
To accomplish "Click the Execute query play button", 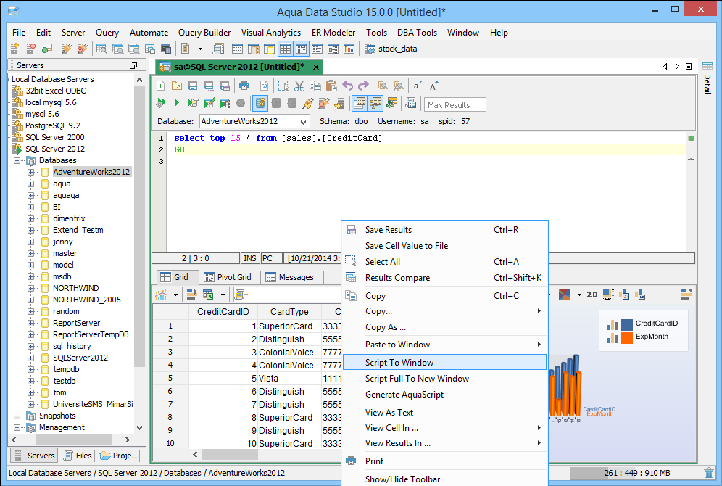I will (x=176, y=104).
